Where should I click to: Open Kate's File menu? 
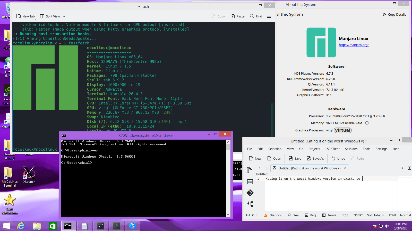[x=250, y=149]
